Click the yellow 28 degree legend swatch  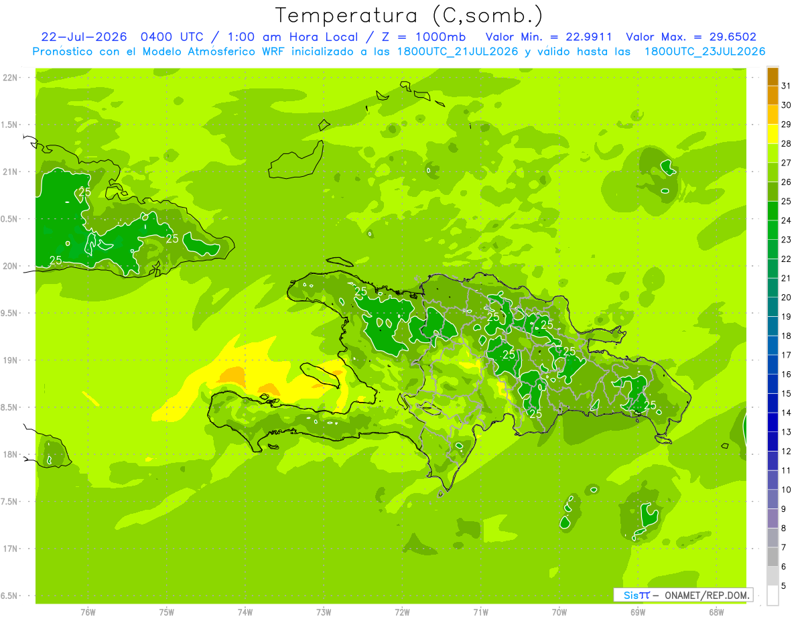[773, 134]
